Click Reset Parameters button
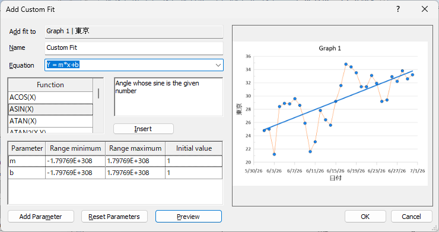 point(114,217)
